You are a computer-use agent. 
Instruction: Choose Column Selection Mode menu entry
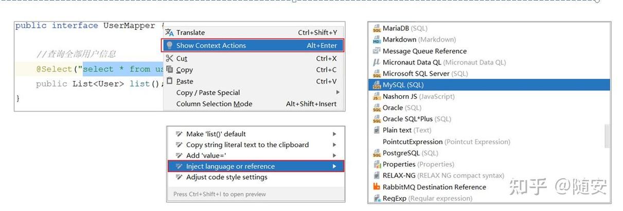[214, 104]
